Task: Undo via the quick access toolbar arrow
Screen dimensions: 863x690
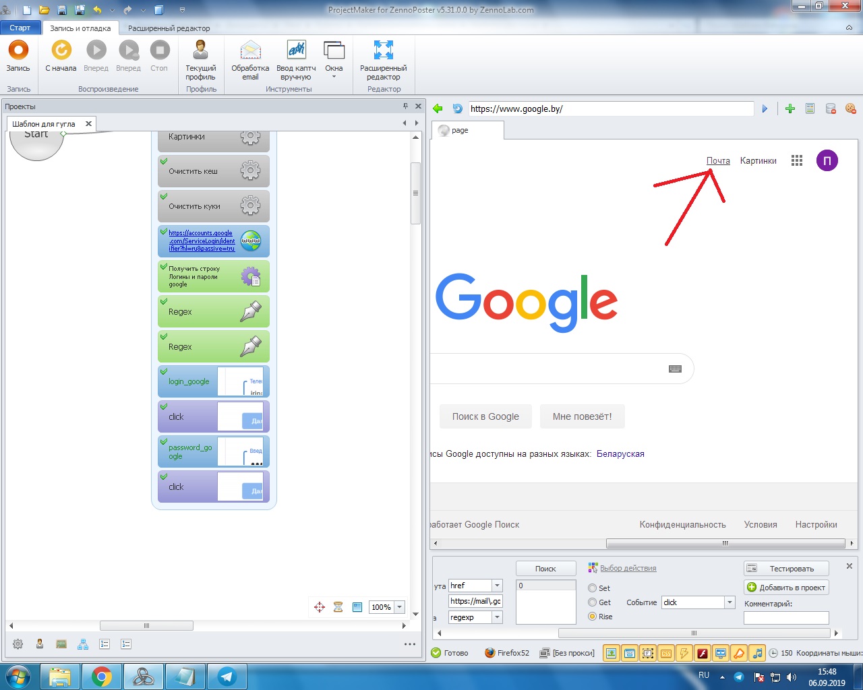Action: (x=97, y=10)
